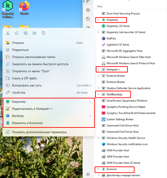167x178 pixels.
Task: Expand Windows Security Health Service group
Action: point(98,138)
